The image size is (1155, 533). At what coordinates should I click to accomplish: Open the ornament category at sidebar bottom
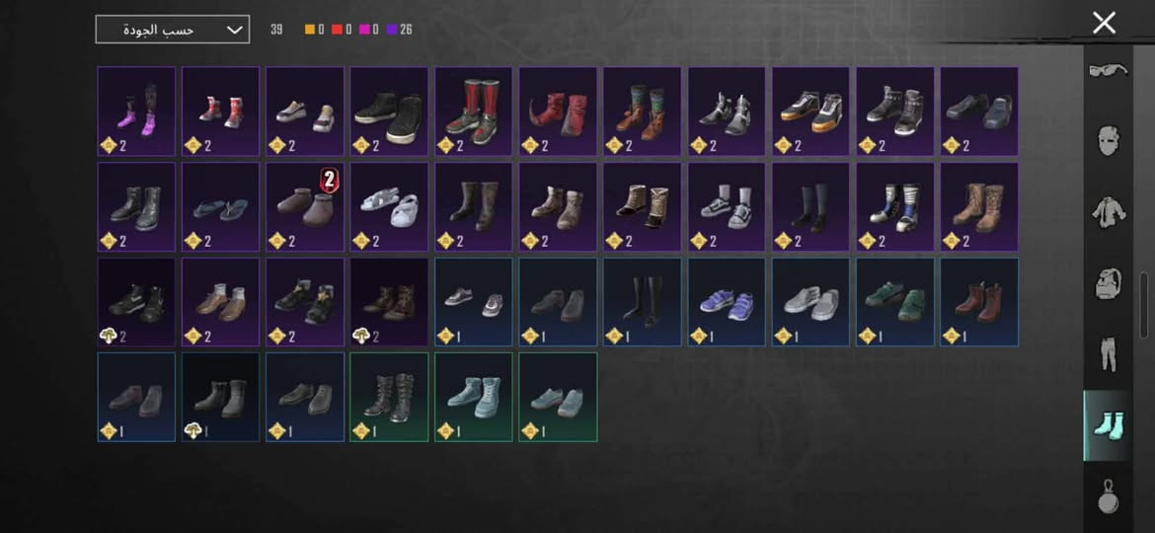point(1109,496)
